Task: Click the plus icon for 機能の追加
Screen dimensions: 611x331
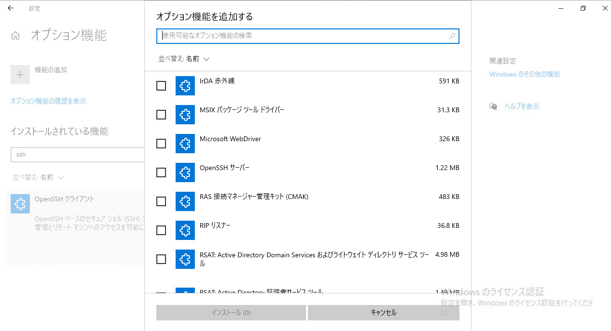Action: pyautogui.click(x=20, y=75)
